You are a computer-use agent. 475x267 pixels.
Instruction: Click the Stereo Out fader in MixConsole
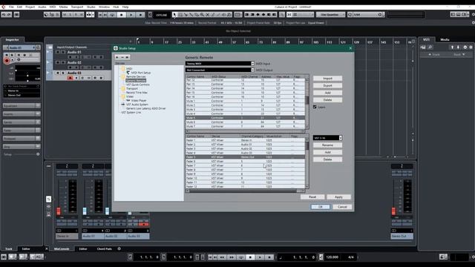[x=393, y=211]
